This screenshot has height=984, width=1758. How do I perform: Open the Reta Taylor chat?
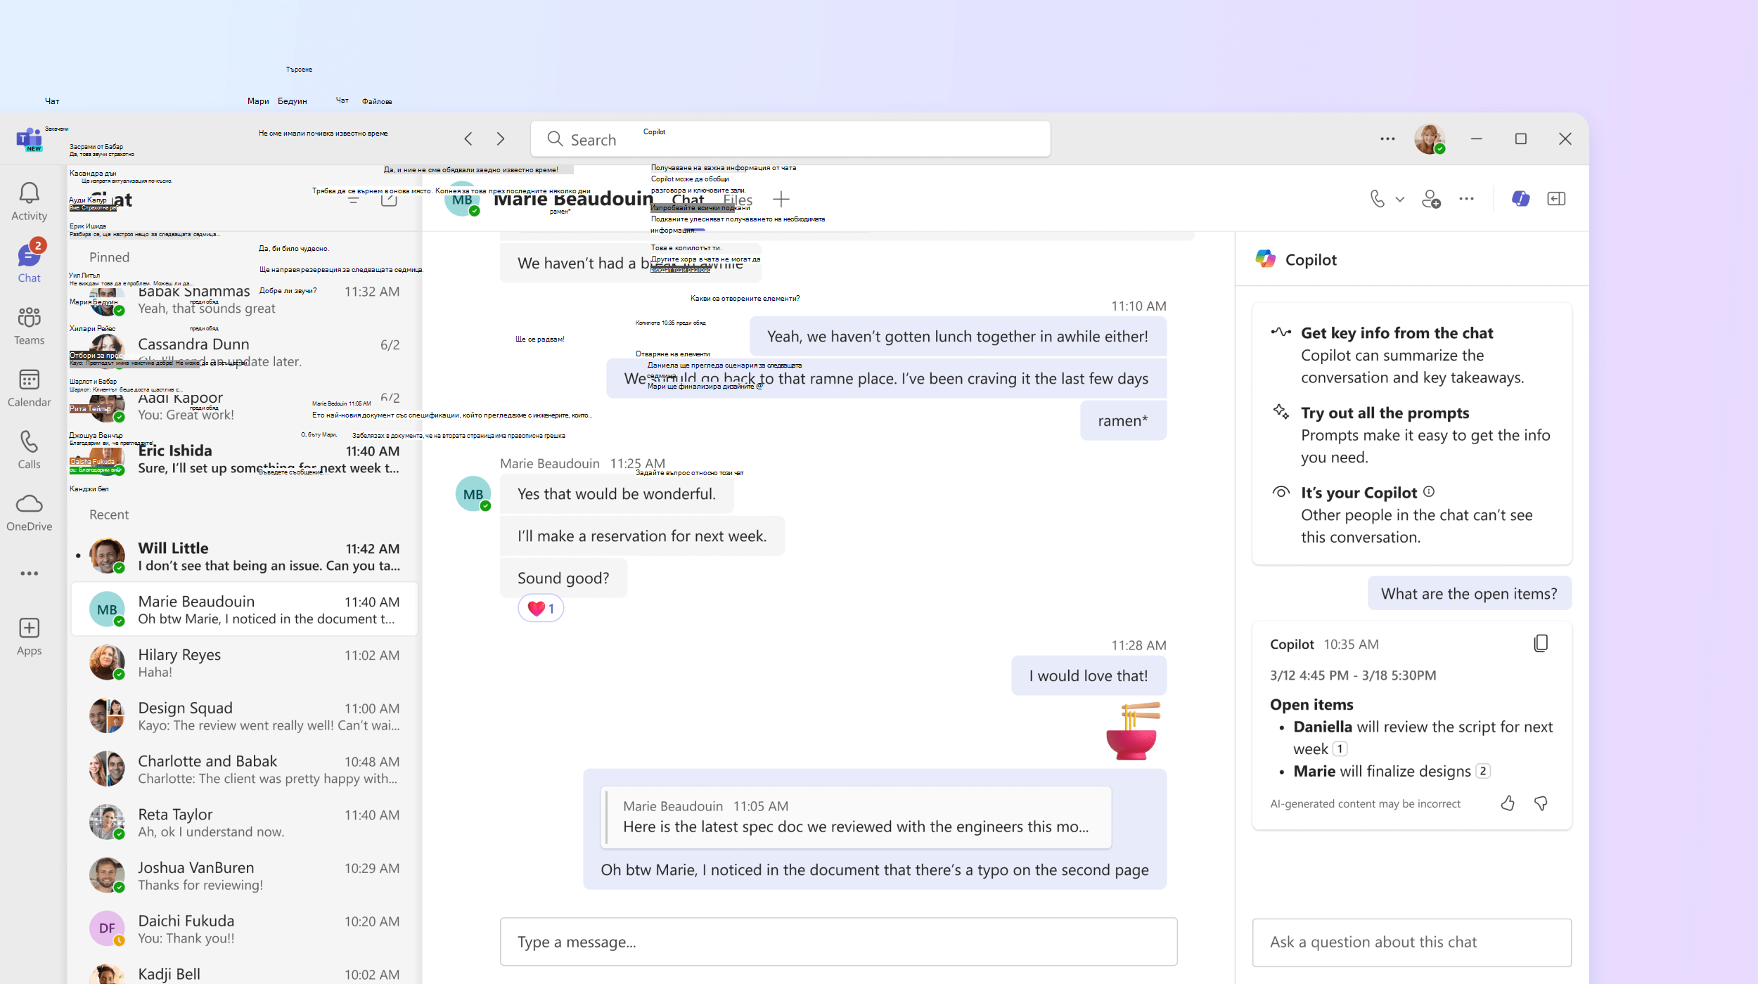coord(245,822)
